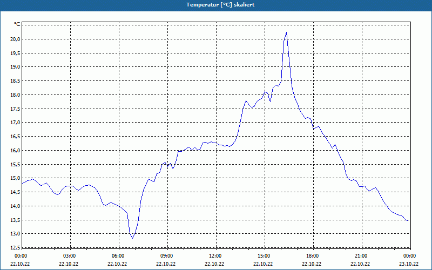Select the 13,5 y-axis label
Screen dimensions: 432x270
[16, 220]
